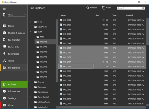Select the CloudAssets folder
149x109 pixels.
(x=41, y=27)
